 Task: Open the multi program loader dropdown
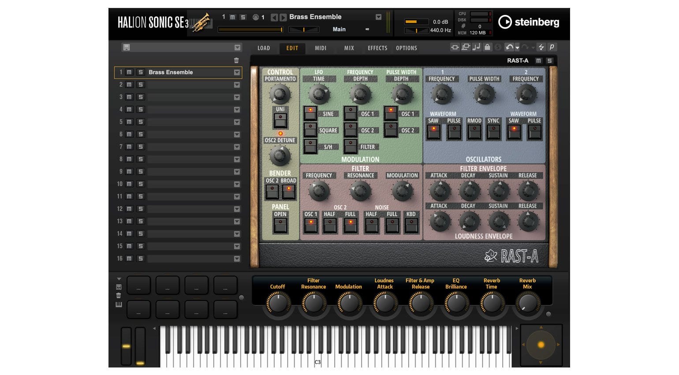(238, 48)
